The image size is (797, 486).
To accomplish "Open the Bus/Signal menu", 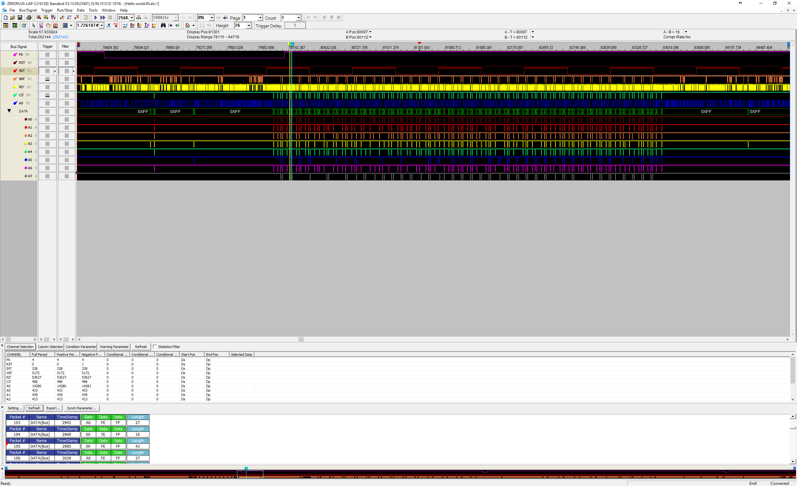I will [28, 10].
